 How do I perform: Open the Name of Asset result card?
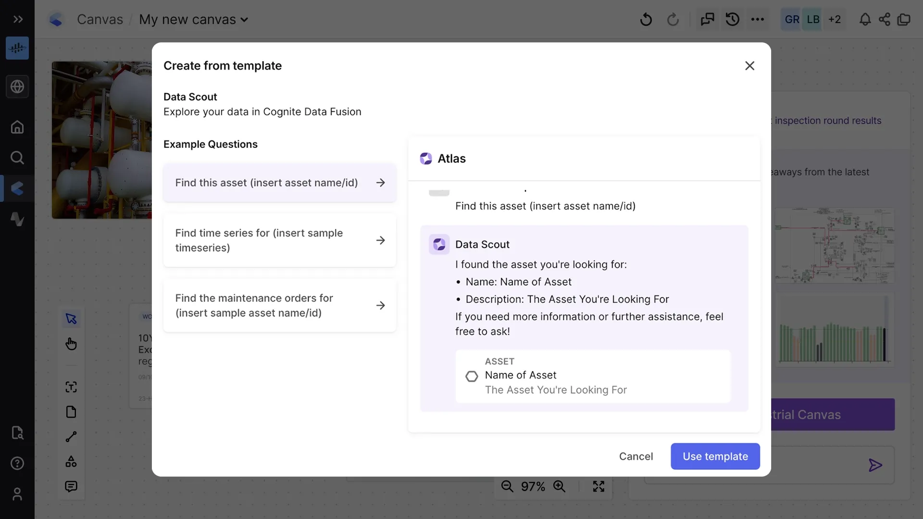coord(593,376)
